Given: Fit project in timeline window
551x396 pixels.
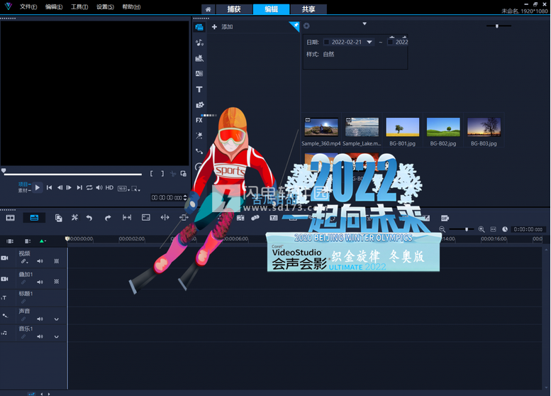Looking at the screenshot, I should coord(494,229).
